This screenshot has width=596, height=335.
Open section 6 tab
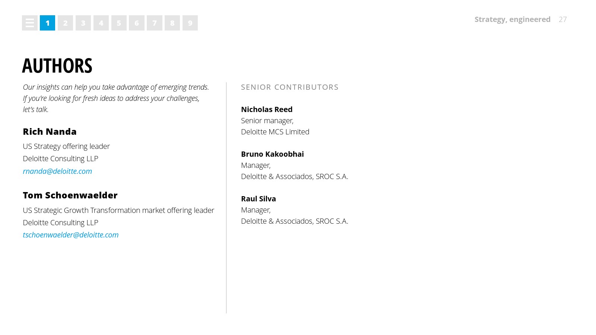(x=137, y=23)
